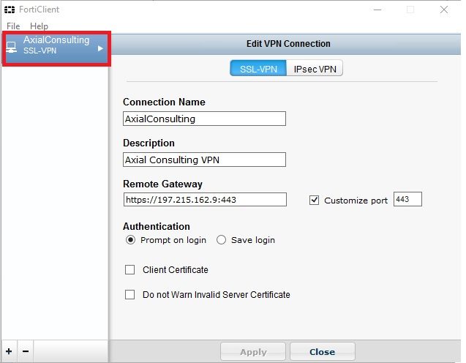
Task: Click the Connection Name field
Action: 205,119
